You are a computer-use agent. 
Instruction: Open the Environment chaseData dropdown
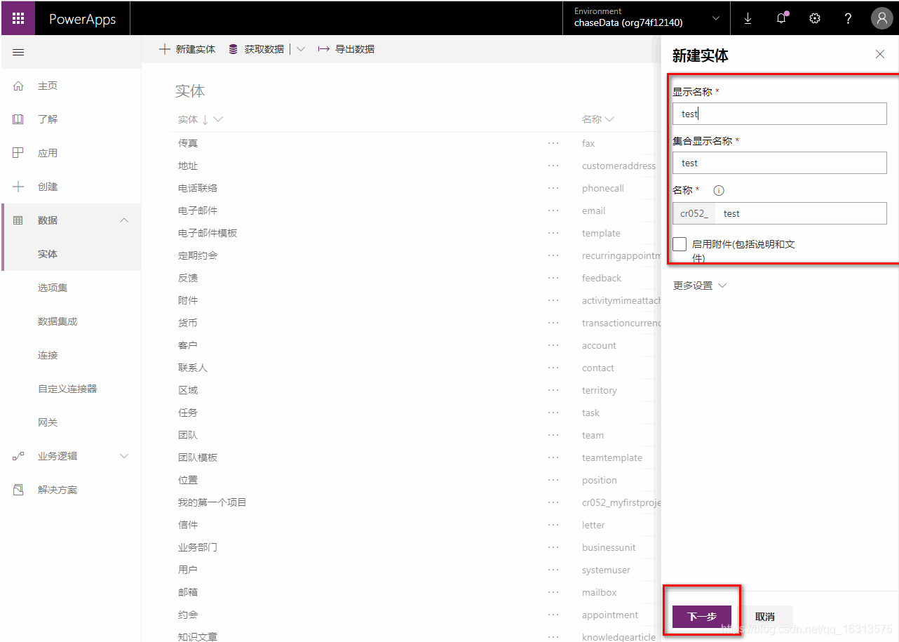pos(646,18)
